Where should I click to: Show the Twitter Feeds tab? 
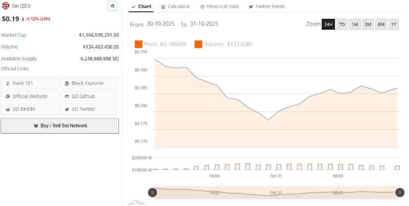[x=266, y=6]
